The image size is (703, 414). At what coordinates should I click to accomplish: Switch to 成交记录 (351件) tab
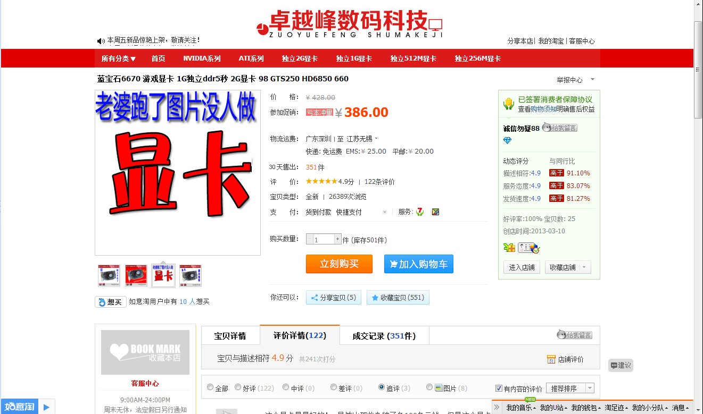click(384, 336)
